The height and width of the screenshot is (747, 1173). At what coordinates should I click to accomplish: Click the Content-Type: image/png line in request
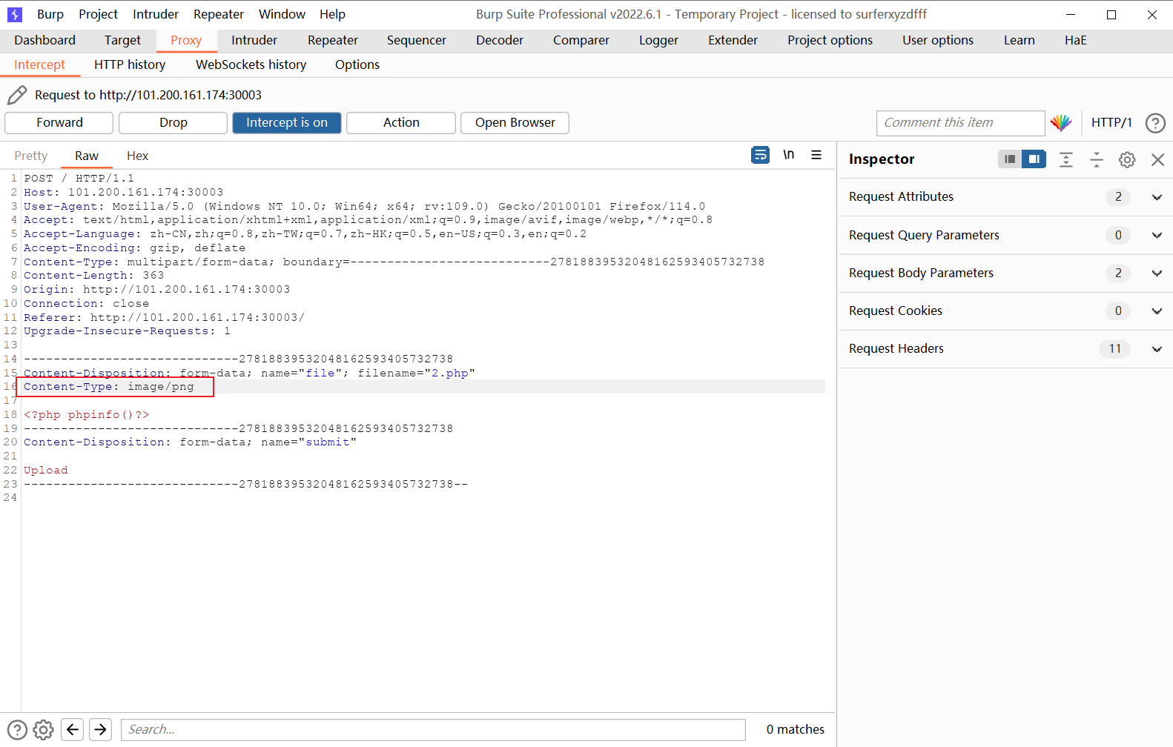pos(109,387)
